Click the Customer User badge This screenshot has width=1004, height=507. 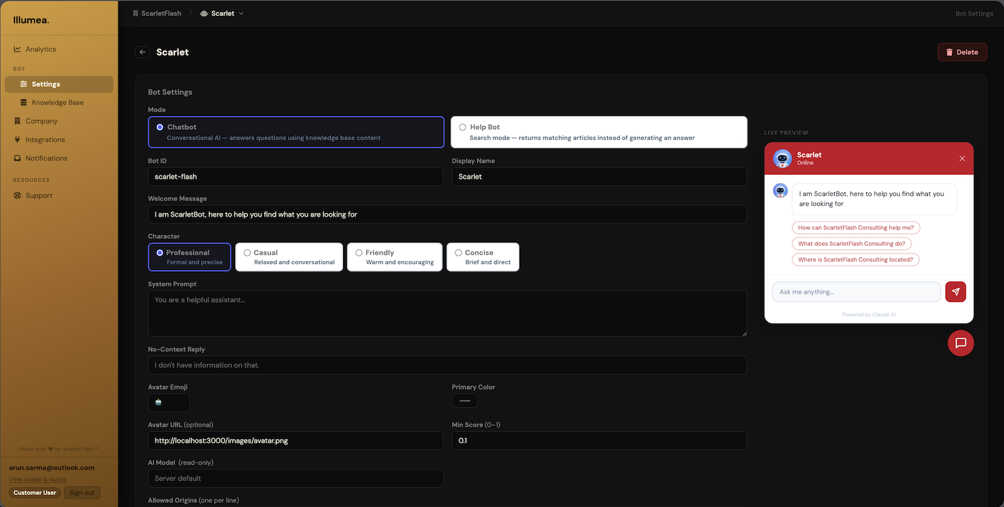tap(35, 492)
